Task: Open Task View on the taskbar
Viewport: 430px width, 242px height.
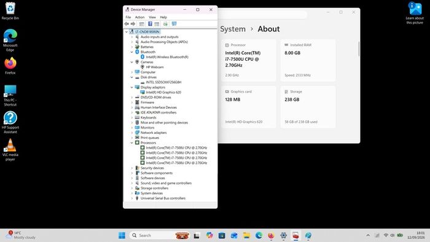Action: tap(197, 235)
